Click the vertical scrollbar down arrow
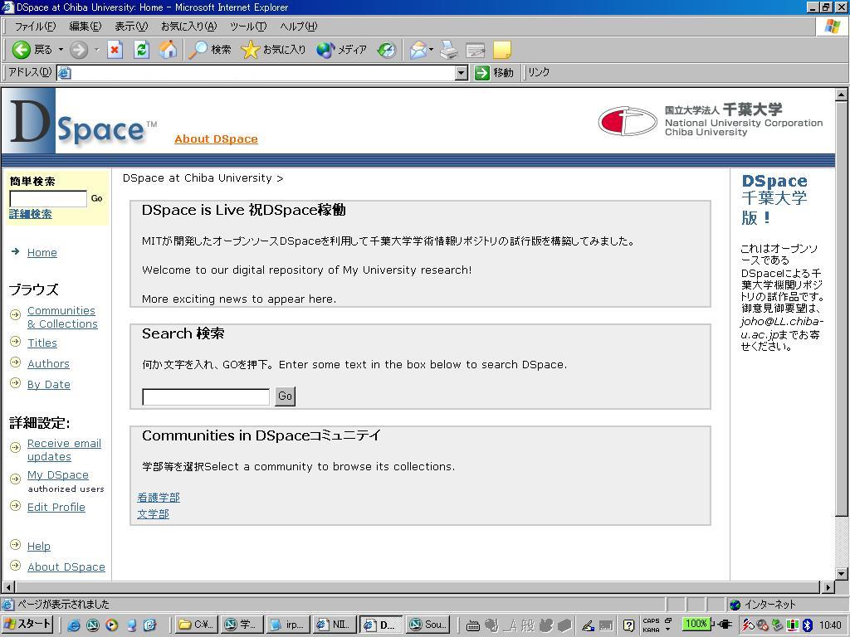 tap(842, 574)
